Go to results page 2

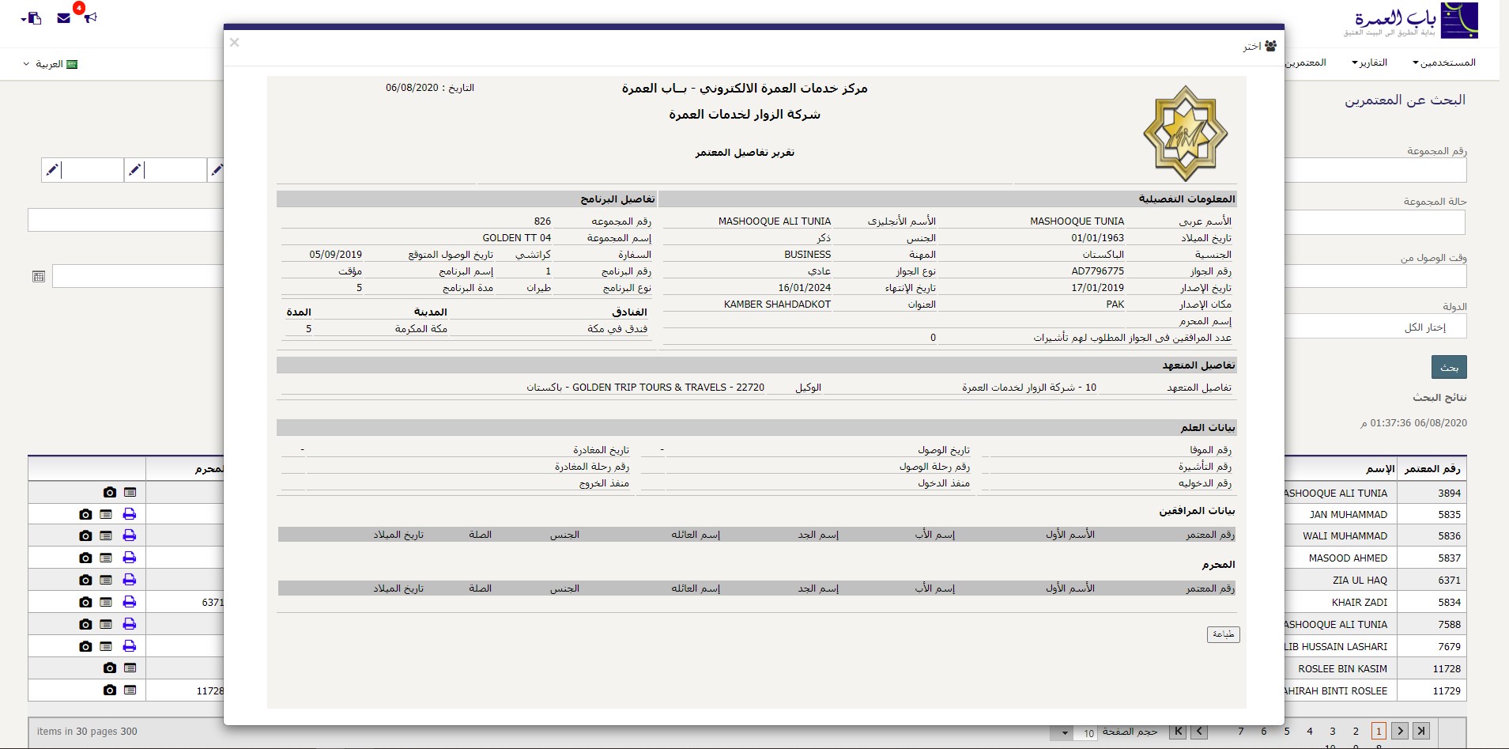click(x=1356, y=732)
